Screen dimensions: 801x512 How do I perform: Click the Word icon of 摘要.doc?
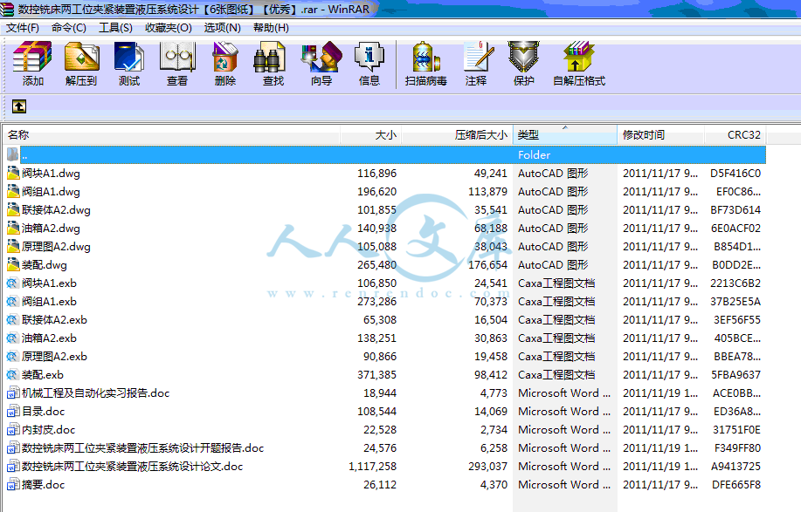tap(13, 484)
